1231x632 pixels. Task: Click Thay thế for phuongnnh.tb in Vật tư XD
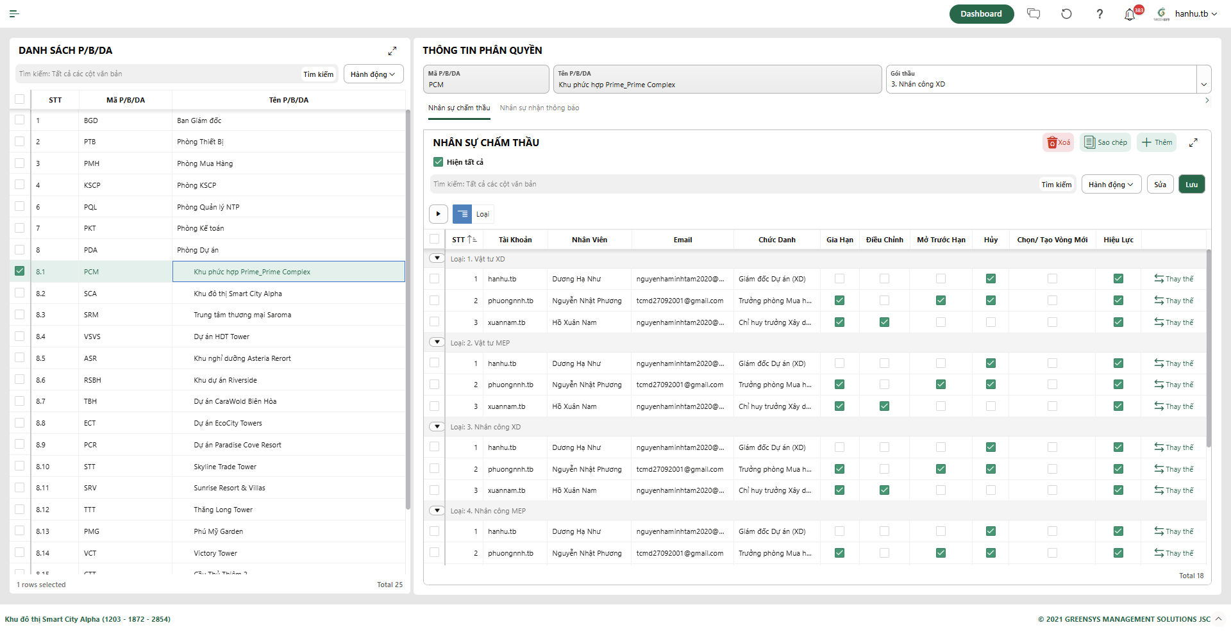(x=1174, y=301)
